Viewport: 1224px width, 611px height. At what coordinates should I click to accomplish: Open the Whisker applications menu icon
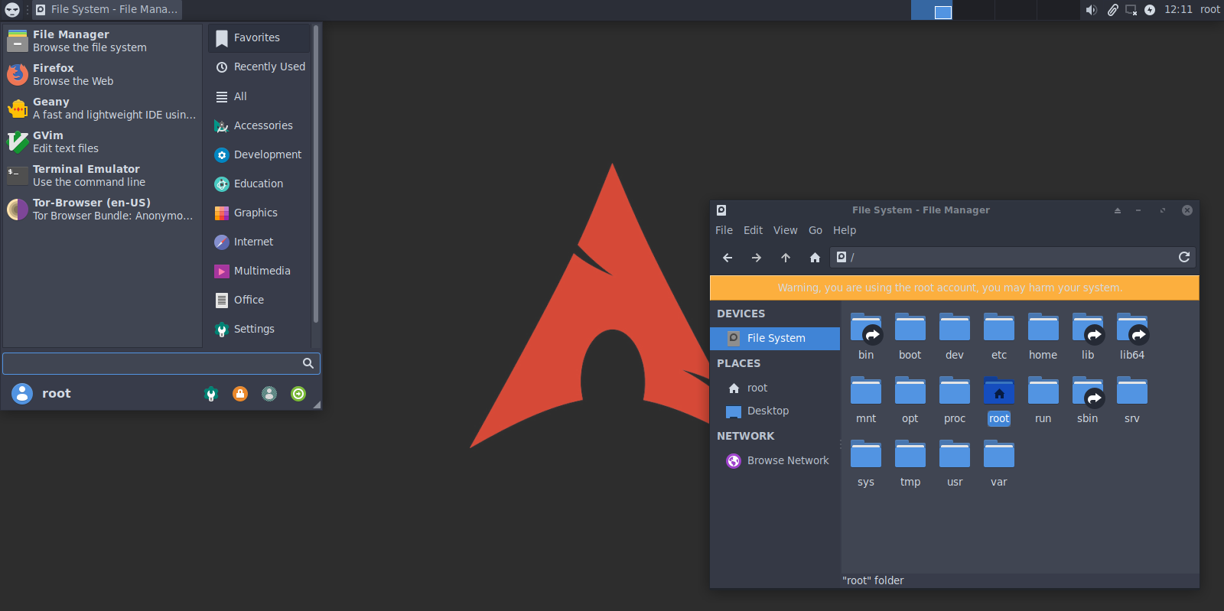point(12,10)
